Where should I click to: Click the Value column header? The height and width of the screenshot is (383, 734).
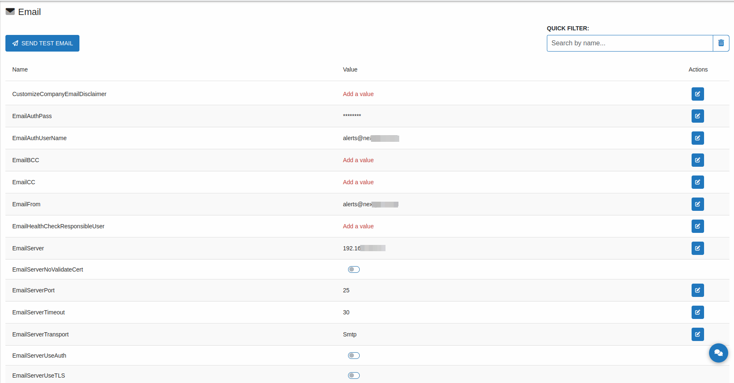[x=350, y=69]
